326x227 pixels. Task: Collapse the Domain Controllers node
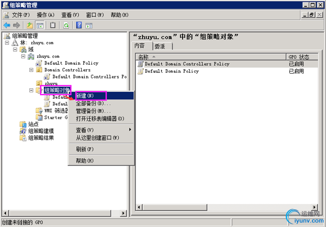point(31,70)
